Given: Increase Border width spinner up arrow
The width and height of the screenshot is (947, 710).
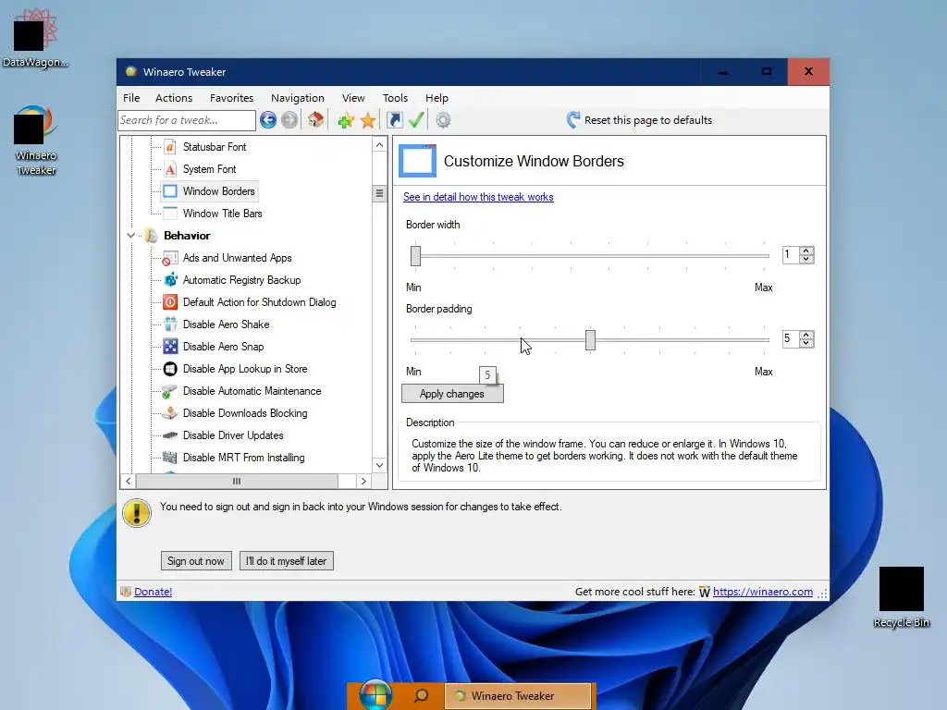Looking at the screenshot, I should [806, 251].
